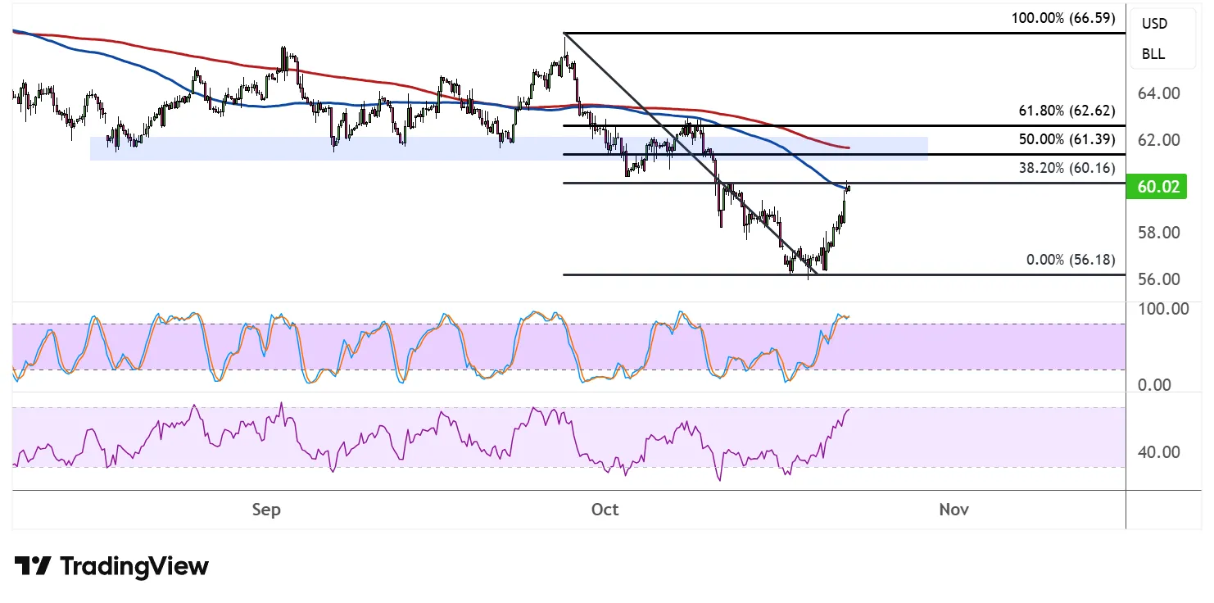Click the 56.00 price axis label
Viewport: 1214px width, 603px height.
(1158, 279)
